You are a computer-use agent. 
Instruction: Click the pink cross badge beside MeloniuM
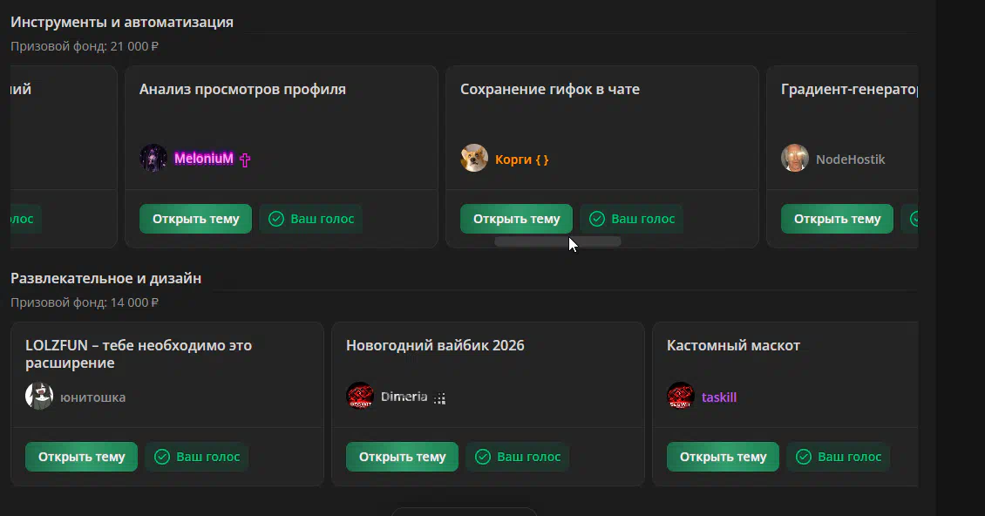point(245,160)
